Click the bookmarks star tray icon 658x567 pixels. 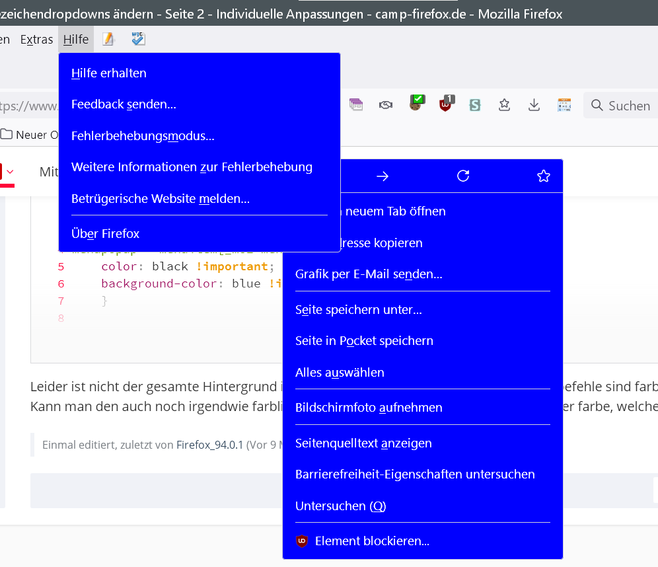pyautogui.click(x=505, y=105)
